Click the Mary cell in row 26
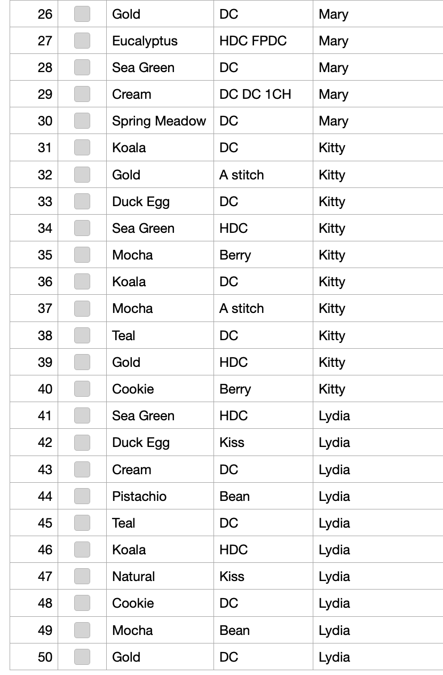The width and height of the screenshot is (443, 675). (x=378, y=14)
